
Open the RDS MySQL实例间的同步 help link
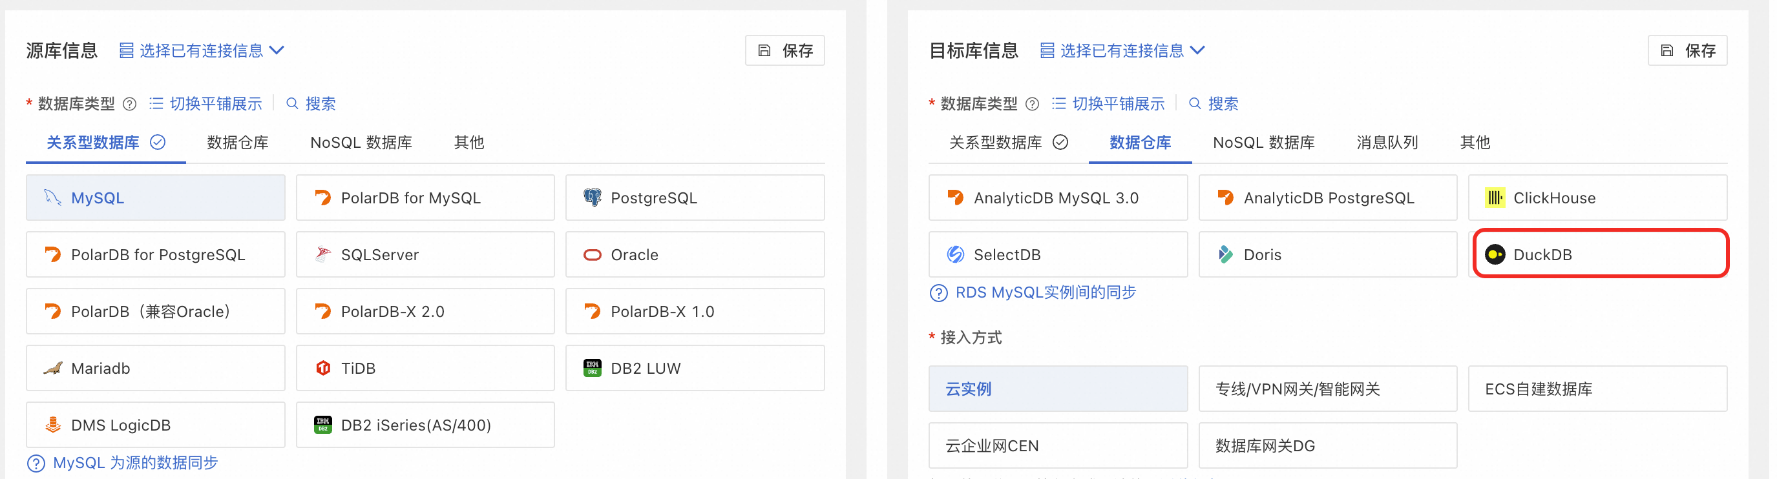click(1046, 293)
